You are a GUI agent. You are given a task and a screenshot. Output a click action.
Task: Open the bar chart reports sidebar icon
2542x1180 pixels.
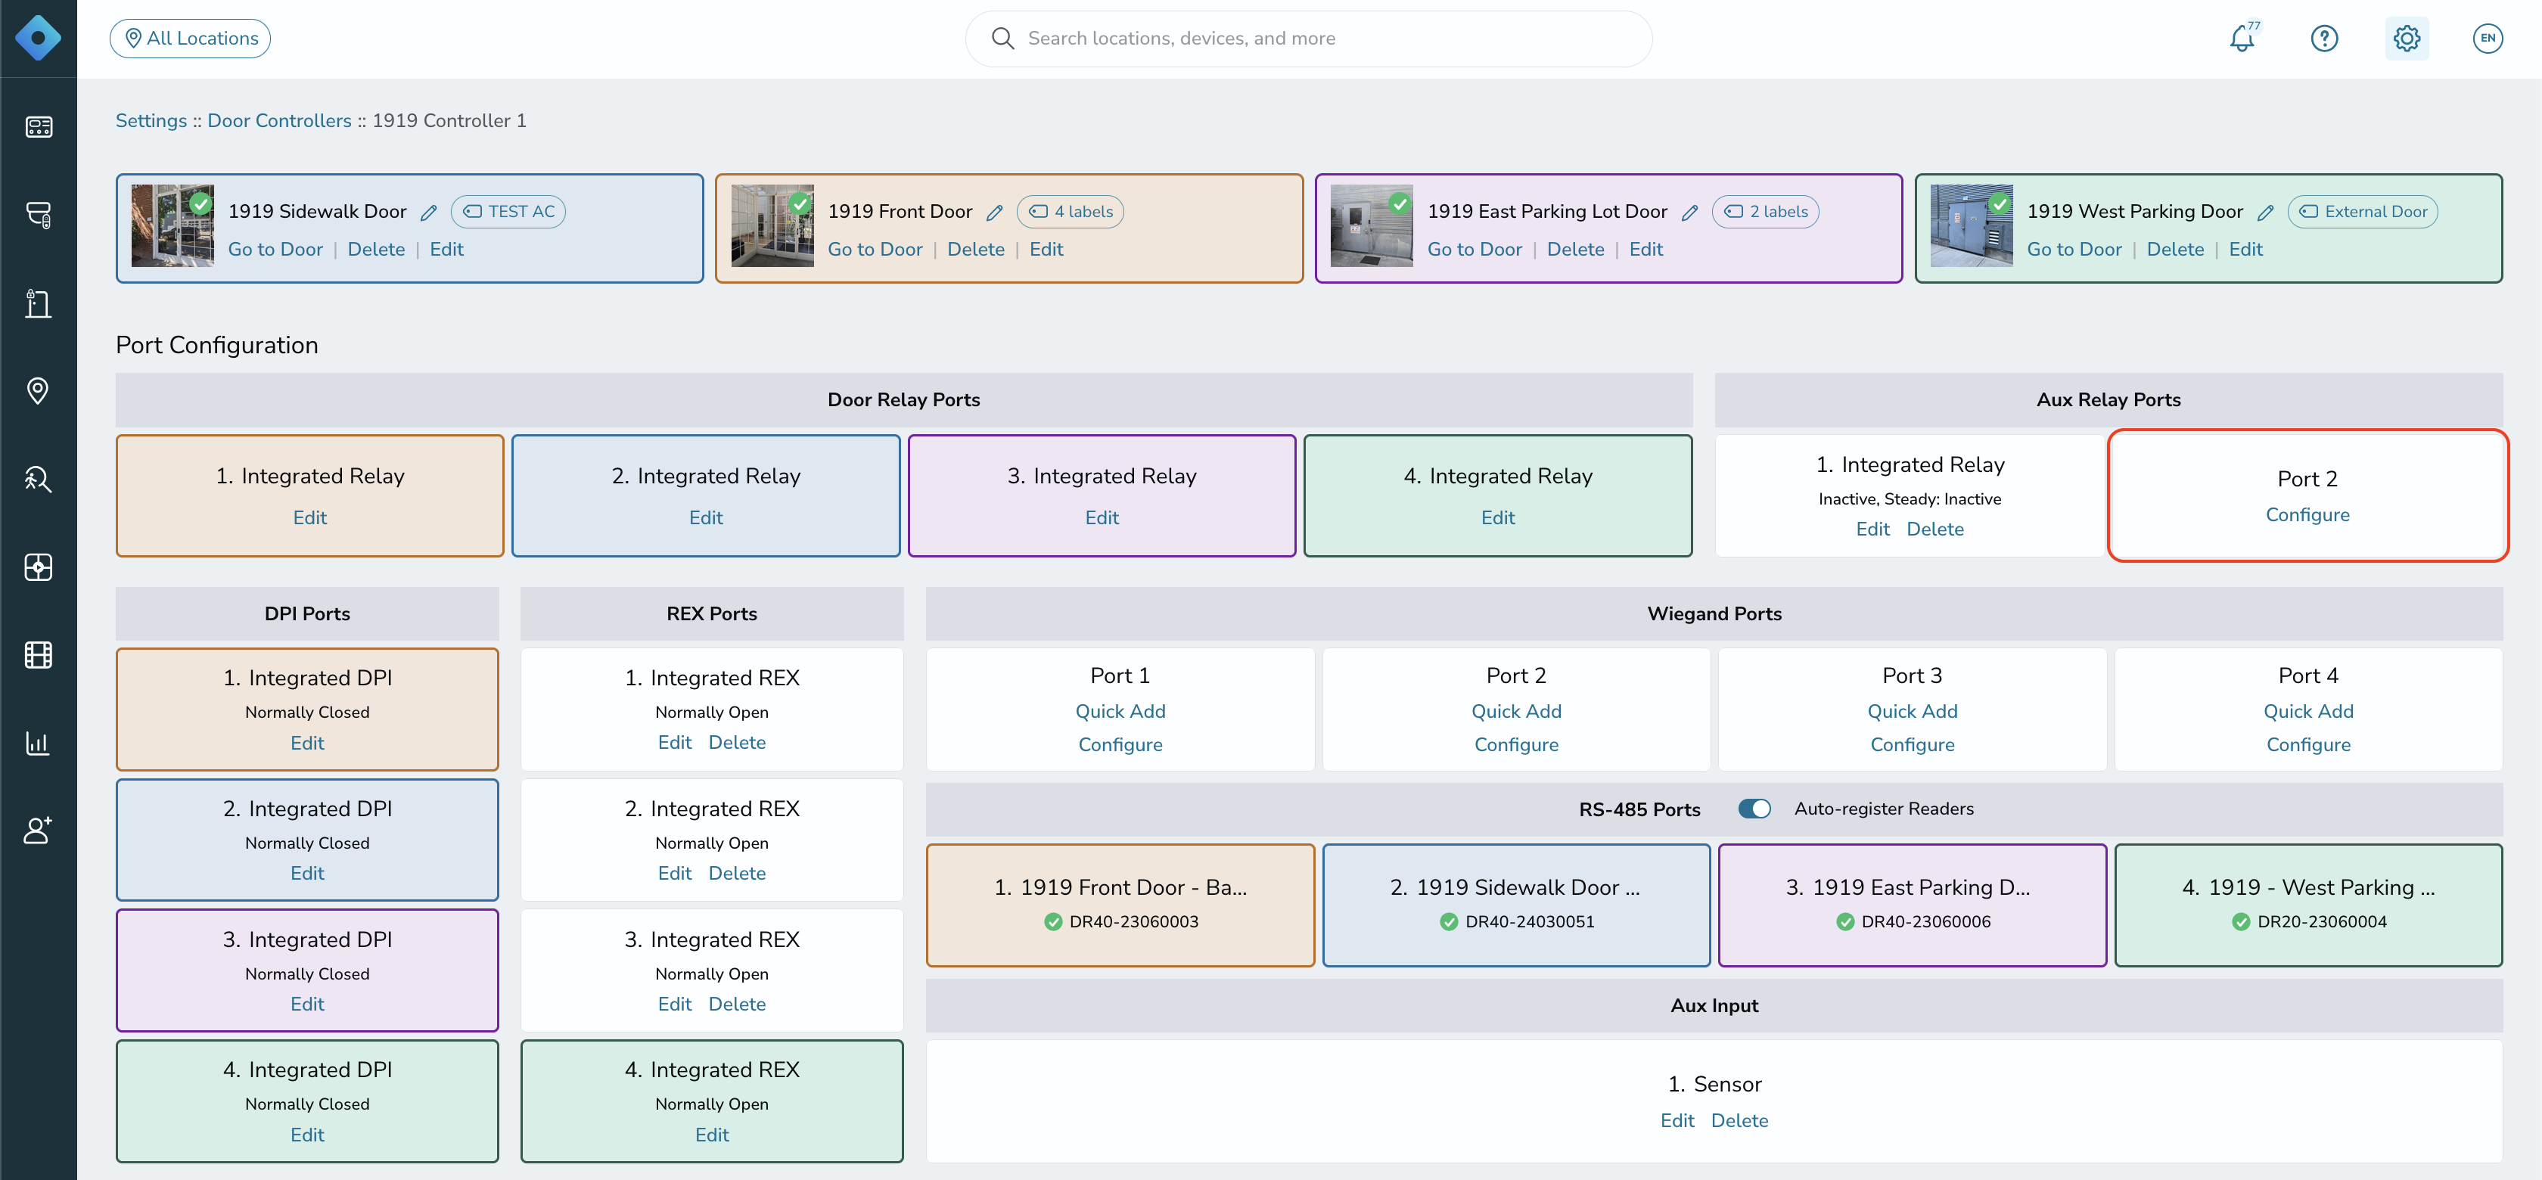point(38,743)
